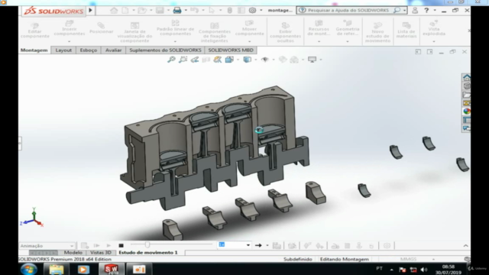The image size is (489, 275).
Task: Expand the Geometria de refer... dropdown
Action: coord(348,41)
